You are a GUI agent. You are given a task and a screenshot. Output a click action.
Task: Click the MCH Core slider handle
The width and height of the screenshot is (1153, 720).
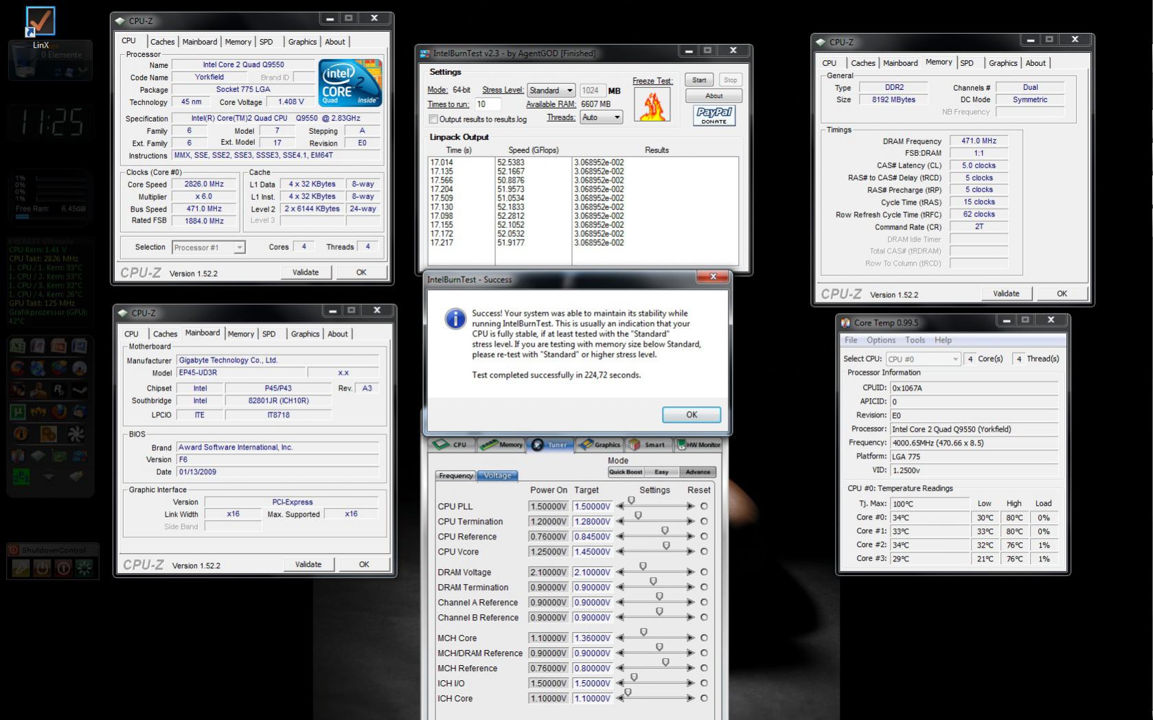[x=643, y=632]
